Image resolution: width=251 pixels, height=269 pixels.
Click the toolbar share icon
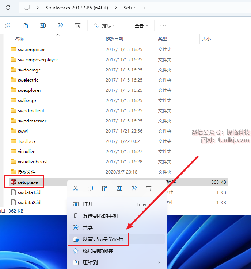click(60, 26)
